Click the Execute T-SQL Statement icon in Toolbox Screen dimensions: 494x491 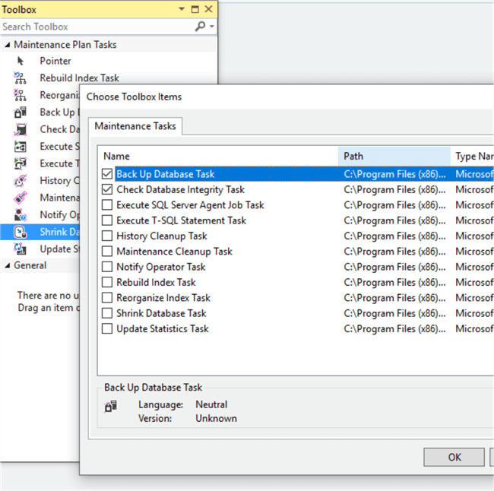(x=21, y=163)
